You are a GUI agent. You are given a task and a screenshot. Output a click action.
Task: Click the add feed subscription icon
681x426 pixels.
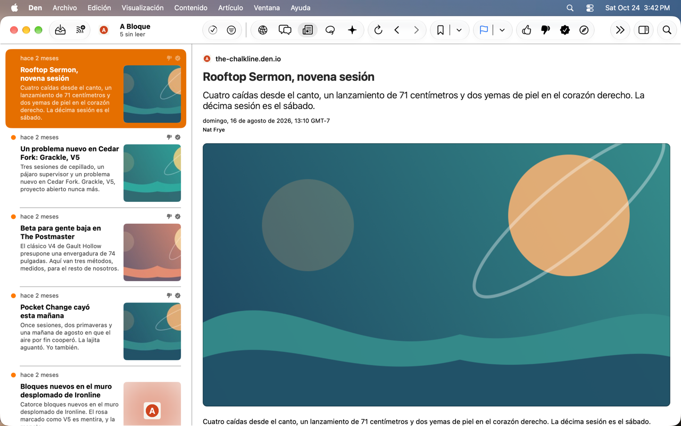tap(80, 30)
